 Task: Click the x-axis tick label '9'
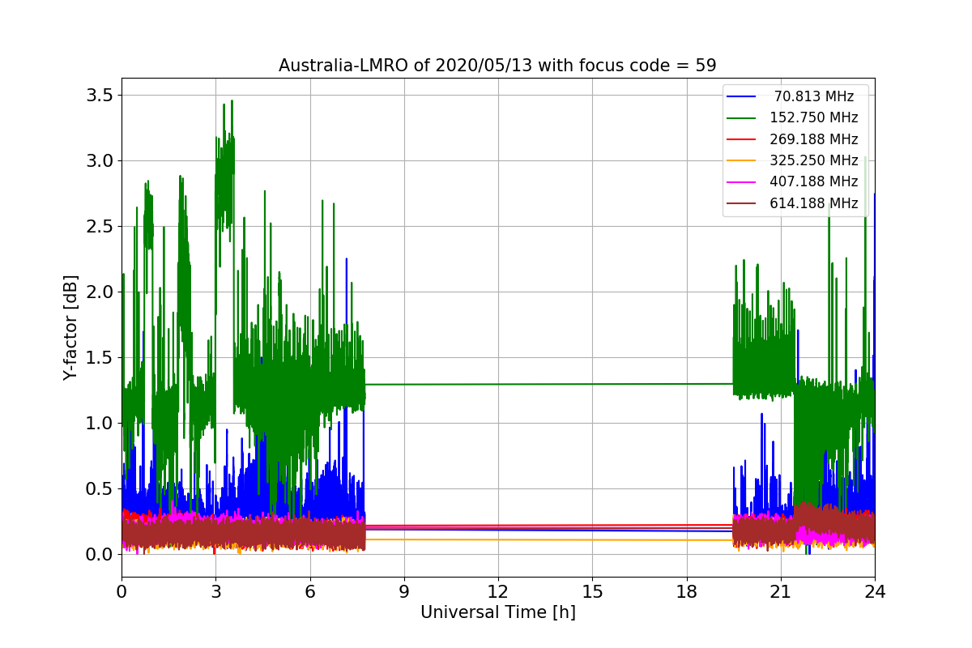point(404,591)
